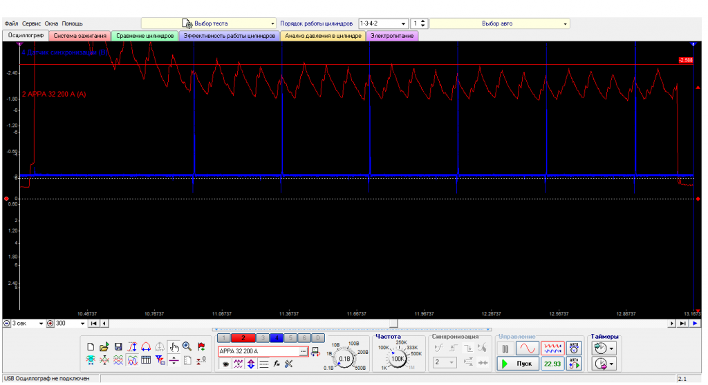Screen dimensions: 708x385
Task: Open the fx math function icon
Action: click(277, 364)
